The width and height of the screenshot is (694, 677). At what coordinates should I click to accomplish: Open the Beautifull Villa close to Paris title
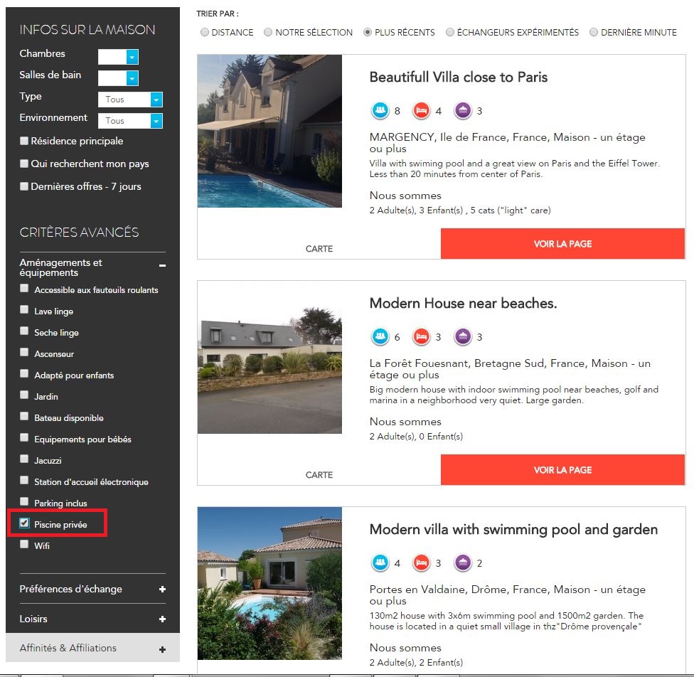[x=459, y=78]
